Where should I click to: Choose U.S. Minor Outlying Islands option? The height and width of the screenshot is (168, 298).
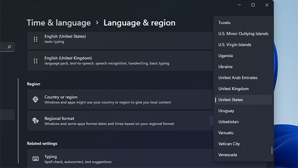point(243,34)
